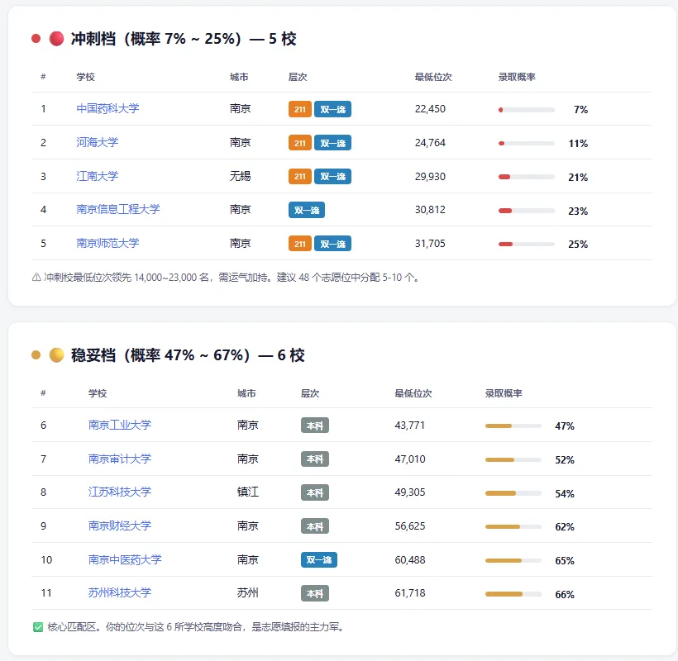Click the 21% probability value
The width and height of the screenshot is (678, 661).
(578, 177)
